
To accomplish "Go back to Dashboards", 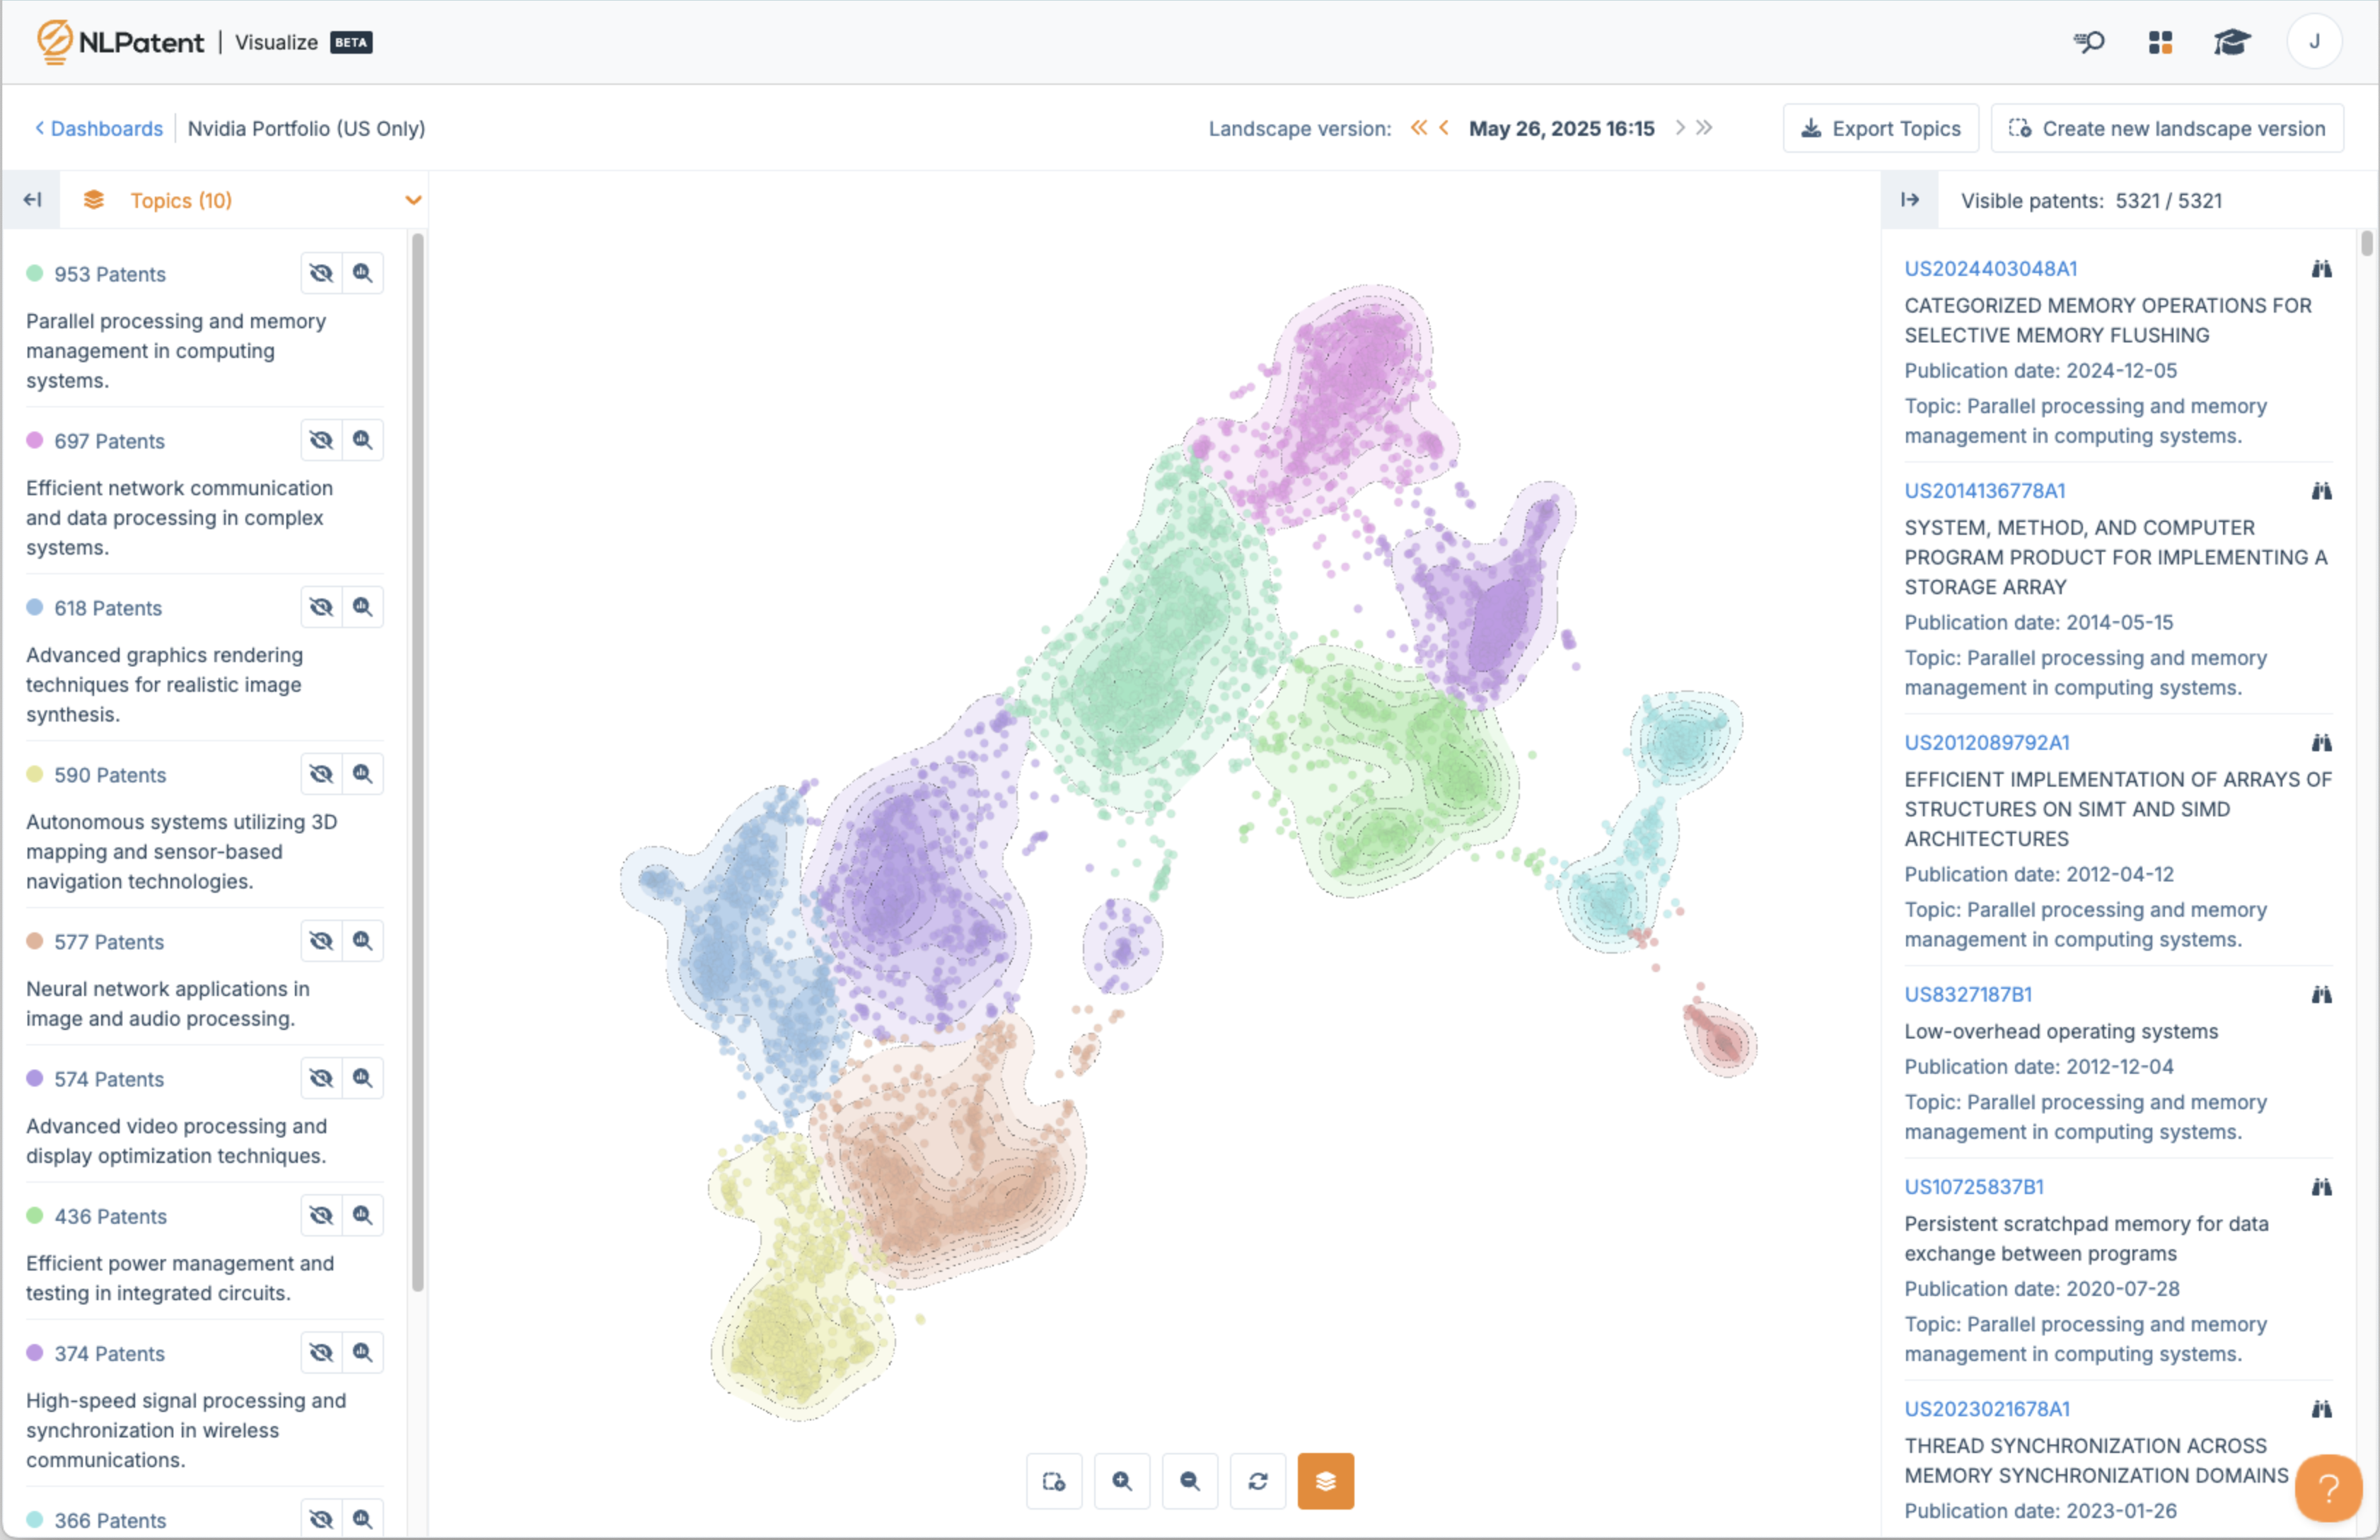I will pyautogui.click(x=98, y=128).
